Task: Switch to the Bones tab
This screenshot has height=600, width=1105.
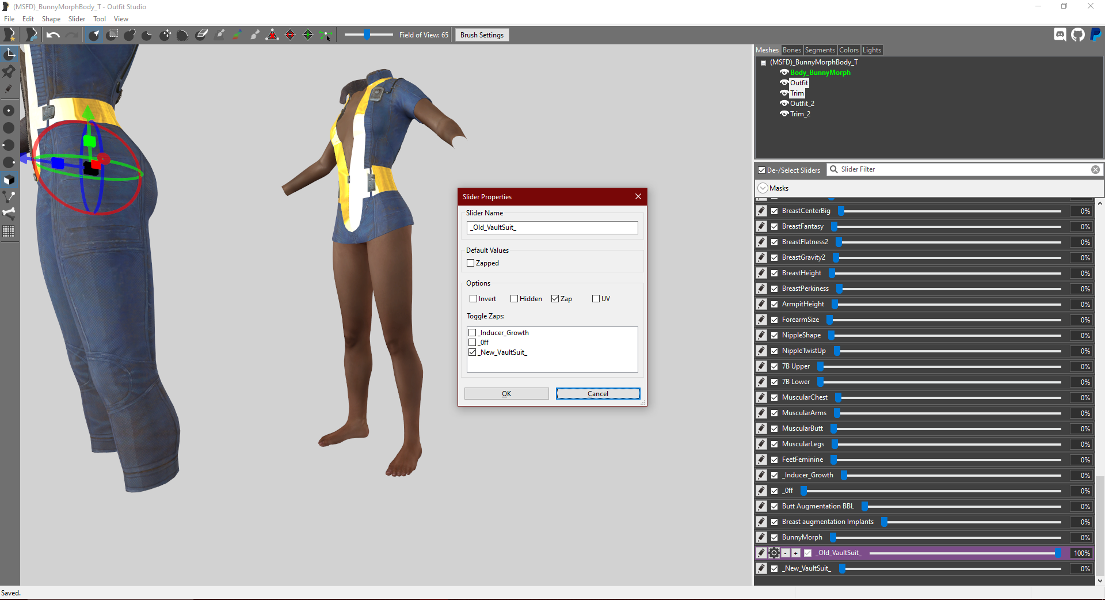Action: tap(791, 50)
